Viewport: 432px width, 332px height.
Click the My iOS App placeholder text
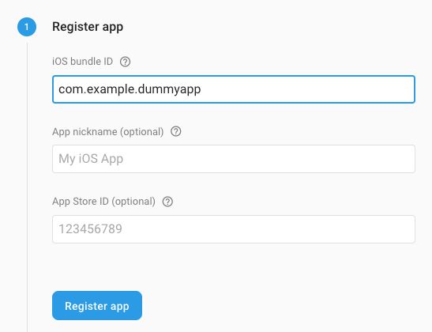91,159
